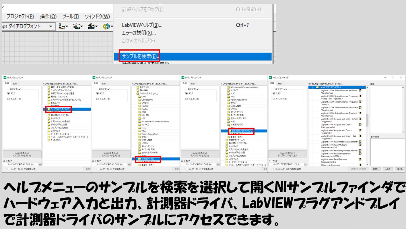The width and height of the screenshot is (406, 229).
Task: Check ハードウェアに対して結果を制限 in window listing 解析、信号処理および数学
Action: (9, 169)
